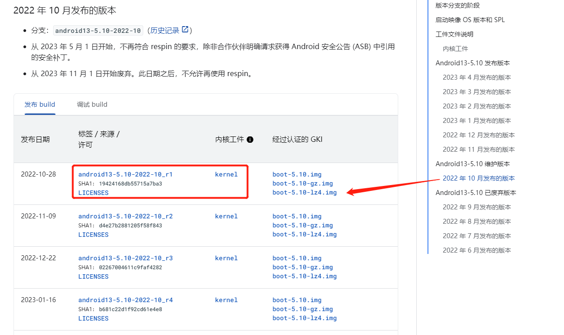The width and height of the screenshot is (564, 335).
Task: Switch to the 发布 build tab
Action: coord(40,104)
